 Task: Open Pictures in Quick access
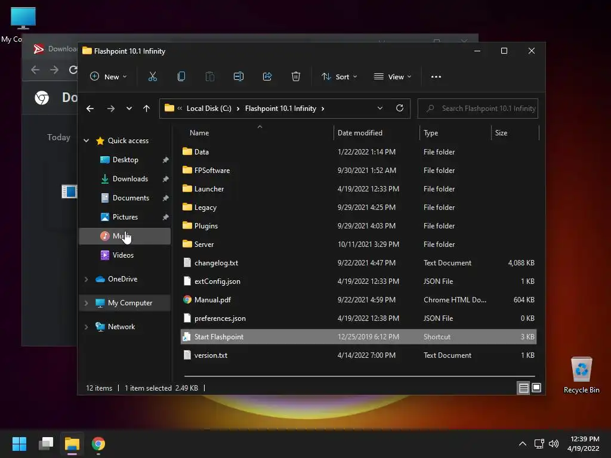pyautogui.click(x=125, y=217)
